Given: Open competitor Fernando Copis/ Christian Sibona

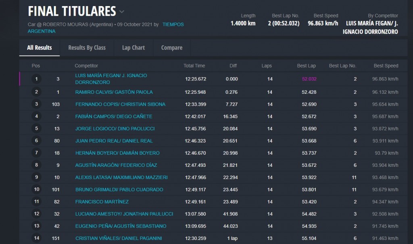Looking at the screenshot, I should [x=120, y=104].
